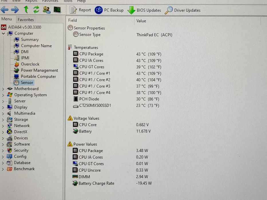Select the DIMM power row
This screenshot has height=200, width=267.
point(110,177)
